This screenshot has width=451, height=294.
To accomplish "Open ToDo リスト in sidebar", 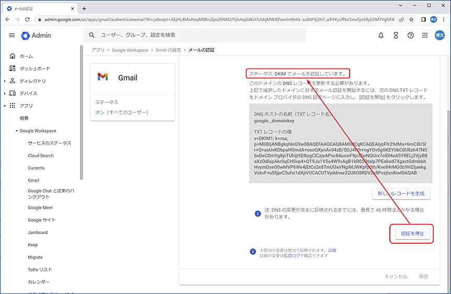I will coord(40,269).
